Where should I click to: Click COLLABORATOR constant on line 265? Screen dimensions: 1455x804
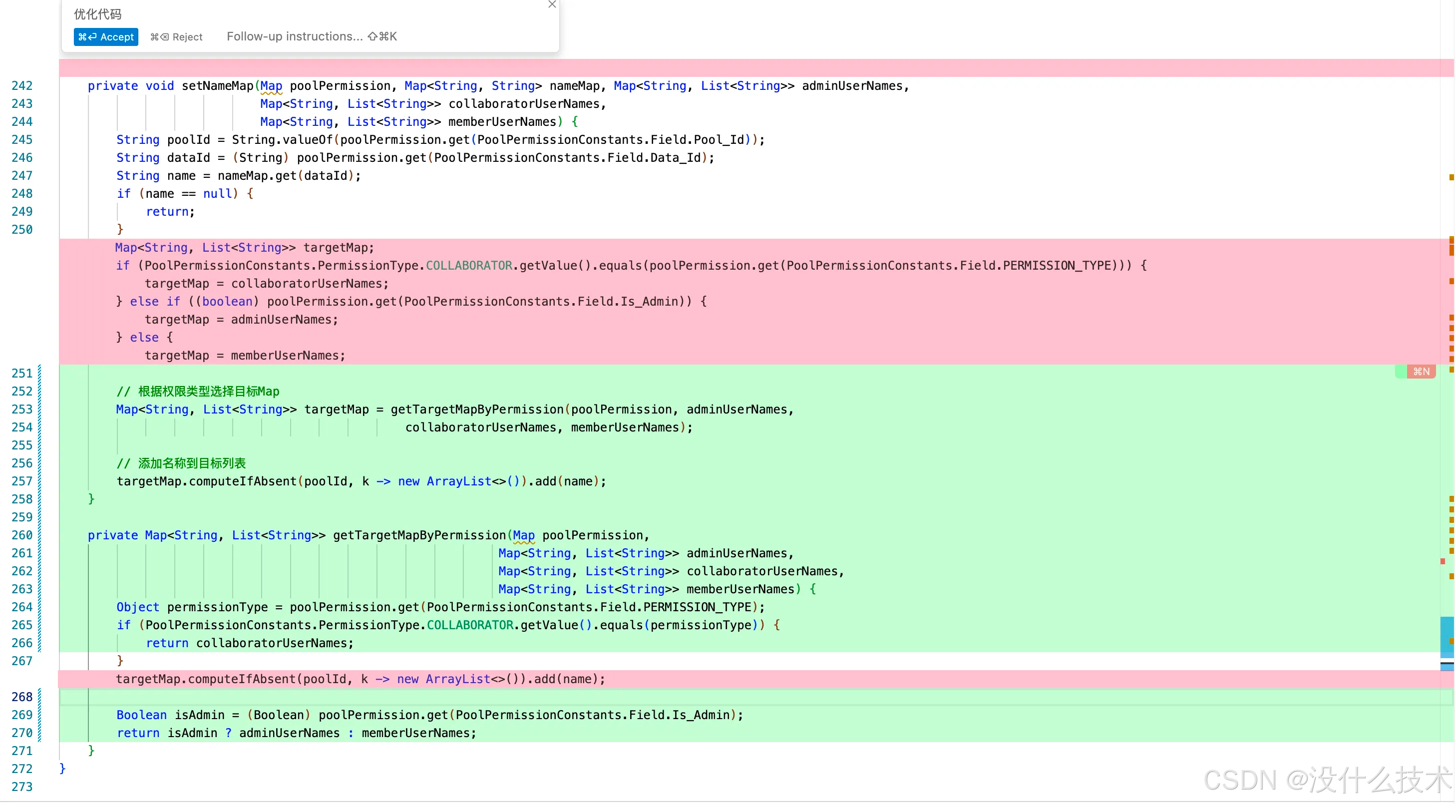pos(470,625)
